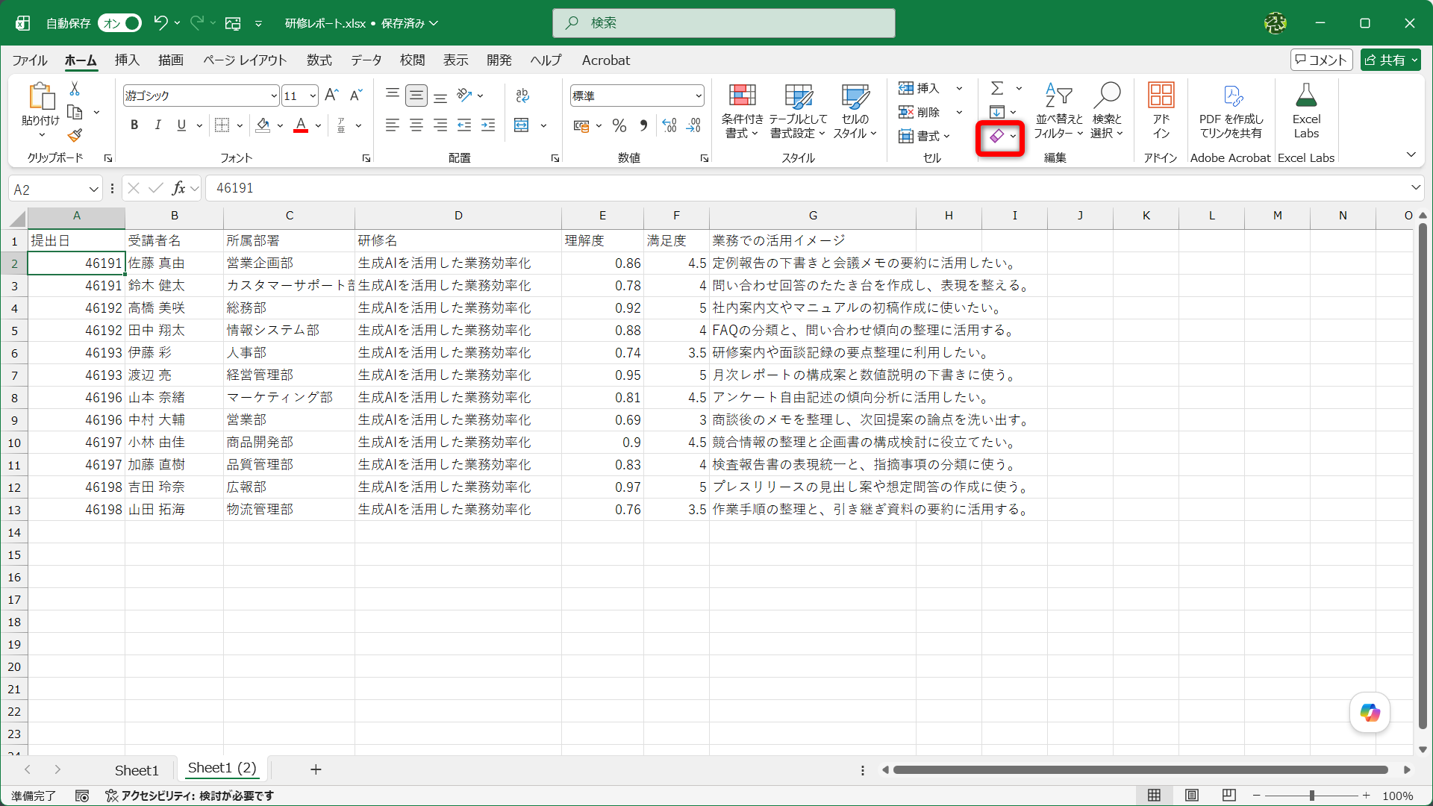Screen dimensions: 1433x806
Task: Expand the Name Box dropdown
Action: [94, 189]
